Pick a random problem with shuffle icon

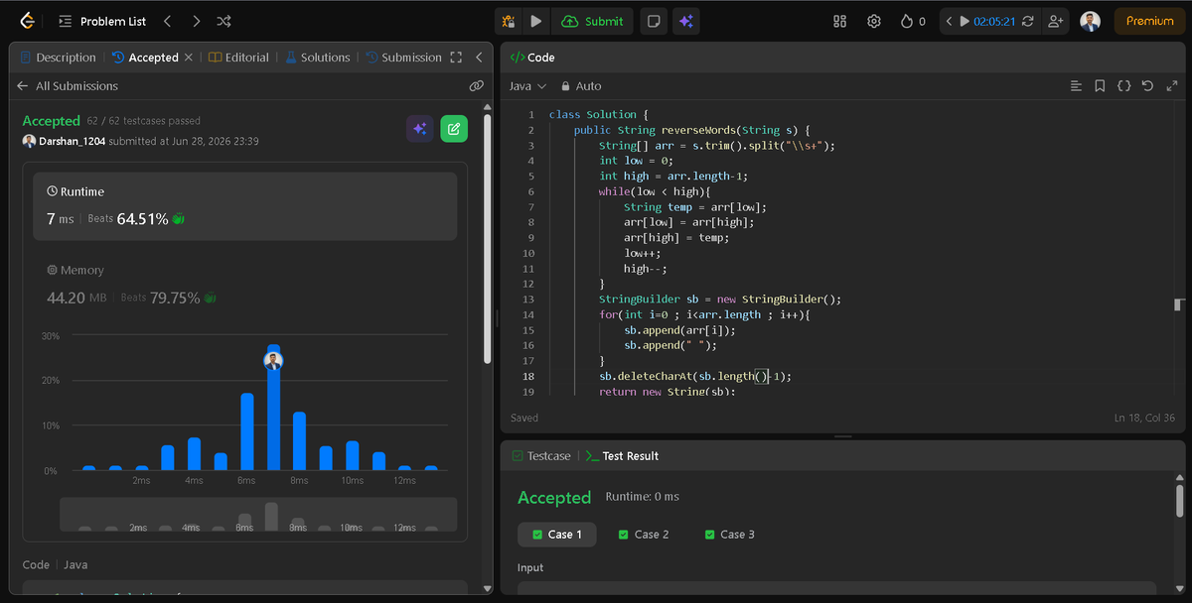[224, 21]
